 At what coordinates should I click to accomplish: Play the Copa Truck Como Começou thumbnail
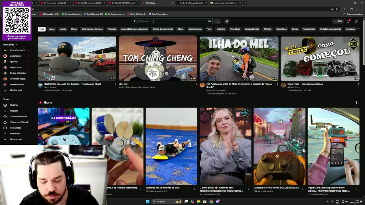[x=320, y=59]
